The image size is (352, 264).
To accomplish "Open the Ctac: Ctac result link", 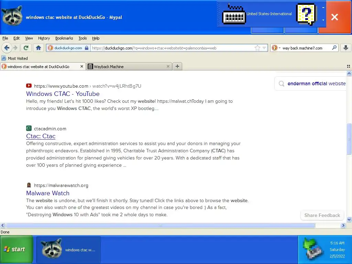I will (41, 136).
